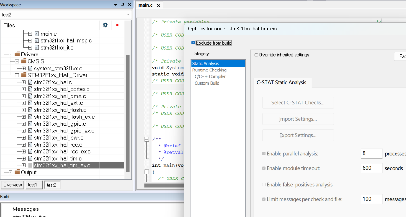Toggle Enable false-positives analysis checkbox
Screen dimensions: 406x217
(x=264, y=185)
